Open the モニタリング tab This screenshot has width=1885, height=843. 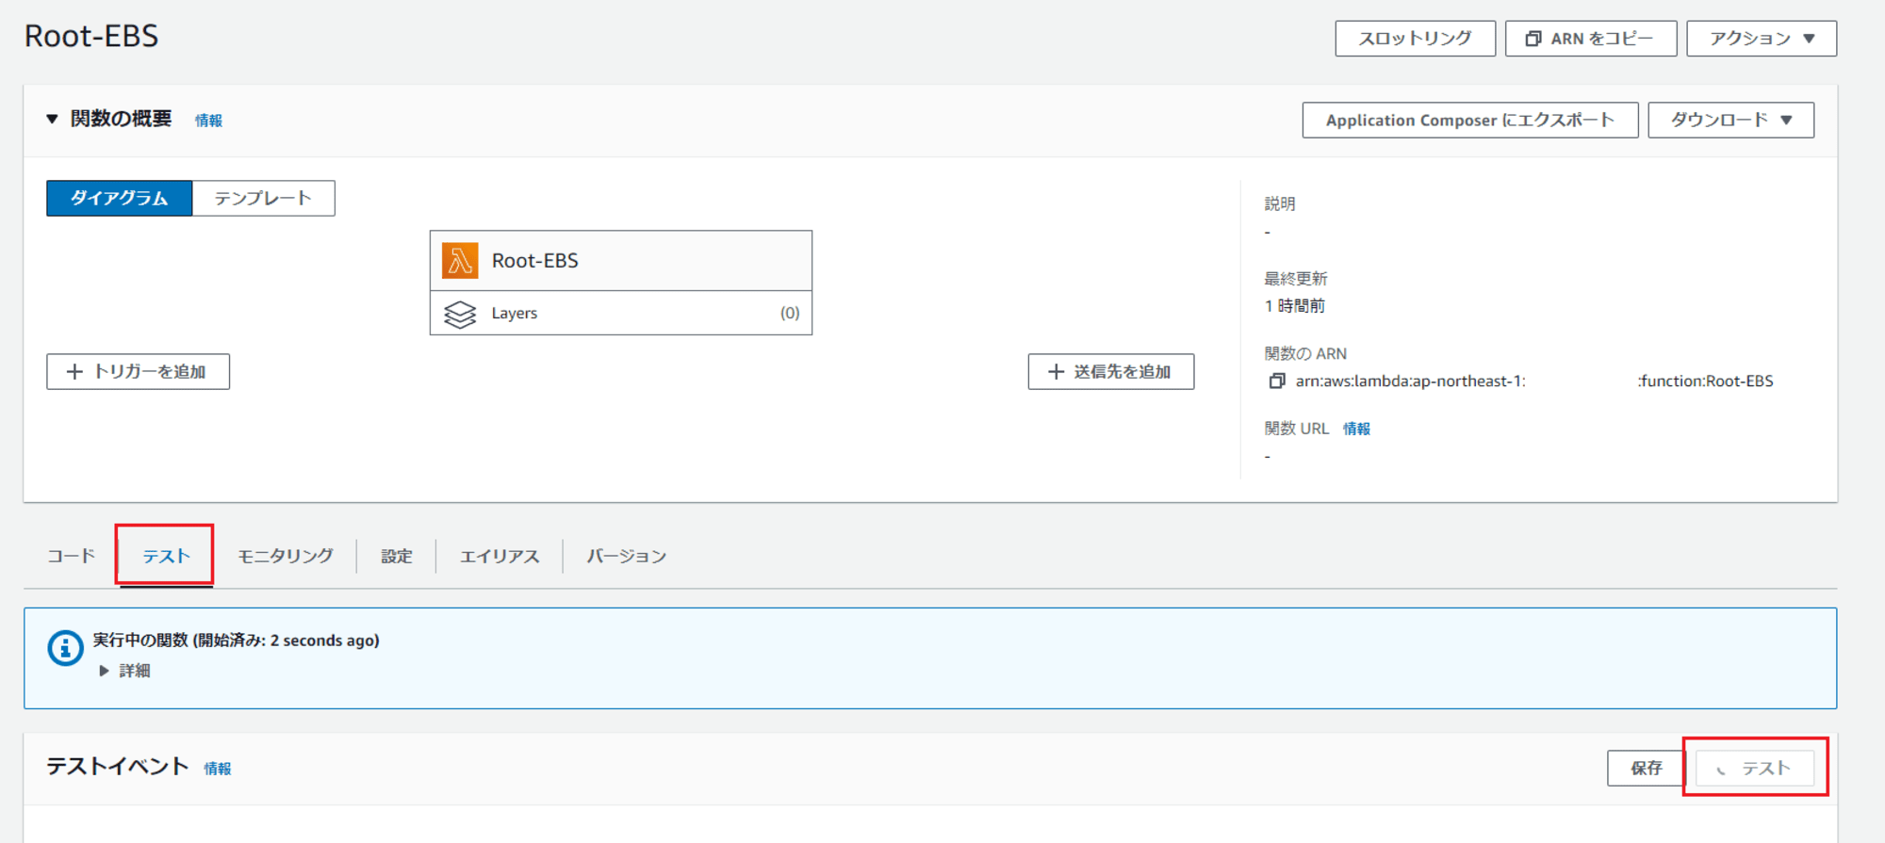[286, 556]
